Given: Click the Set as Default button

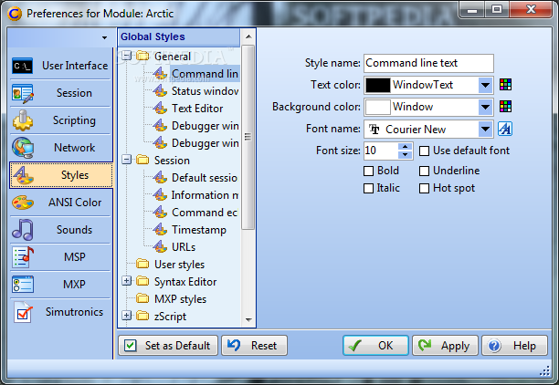Looking at the screenshot, I should tap(168, 346).
